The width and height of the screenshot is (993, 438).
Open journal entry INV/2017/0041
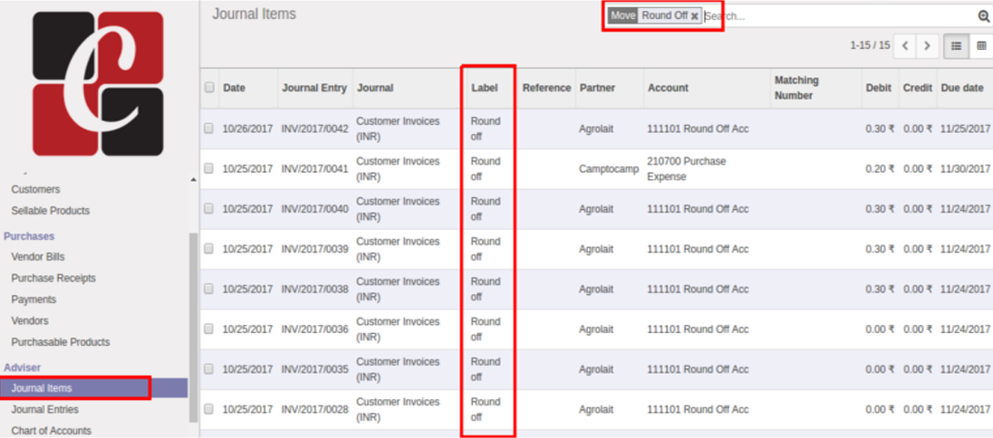(314, 169)
